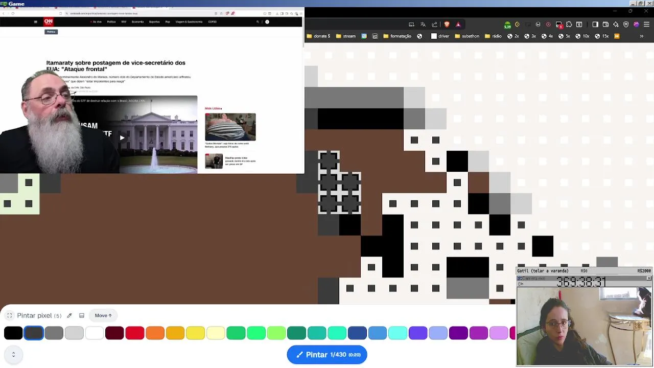
Task: Select the light cyan color swatch
Action: coord(398,333)
